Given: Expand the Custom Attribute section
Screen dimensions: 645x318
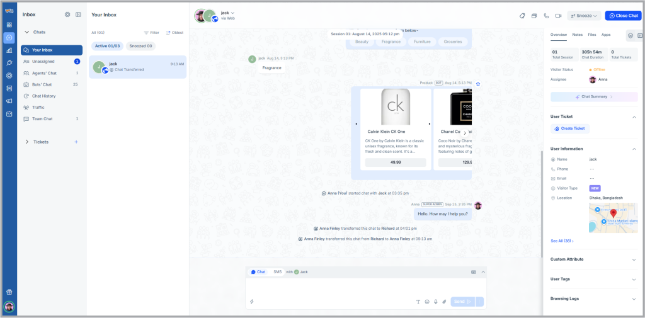Looking at the screenshot, I should coord(634,259).
